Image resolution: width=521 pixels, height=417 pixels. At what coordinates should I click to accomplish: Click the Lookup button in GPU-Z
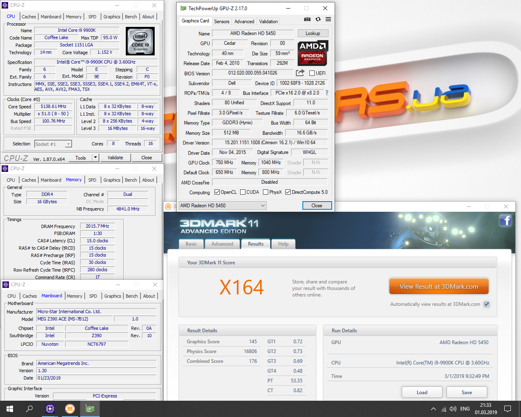tap(313, 33)
